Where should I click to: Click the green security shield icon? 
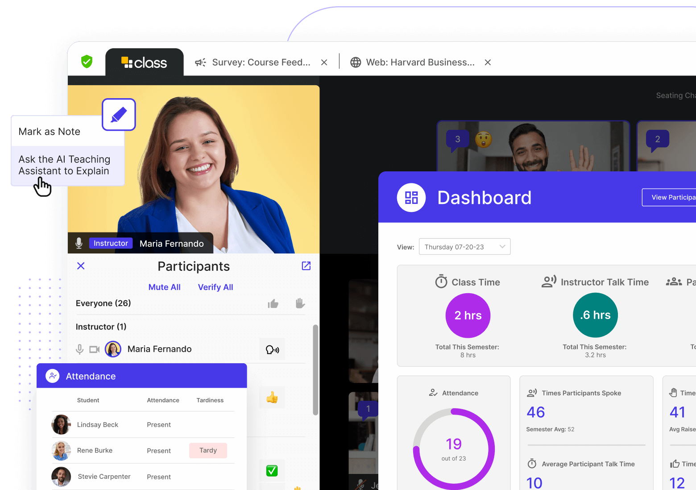[87, 62]
